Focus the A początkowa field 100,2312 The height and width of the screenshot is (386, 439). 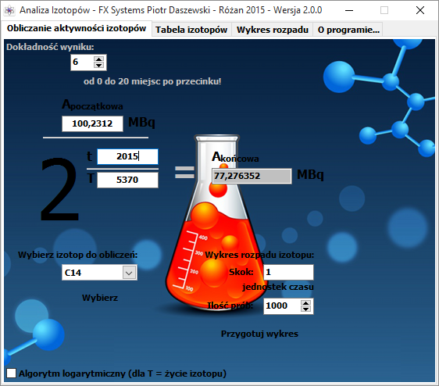92,123
